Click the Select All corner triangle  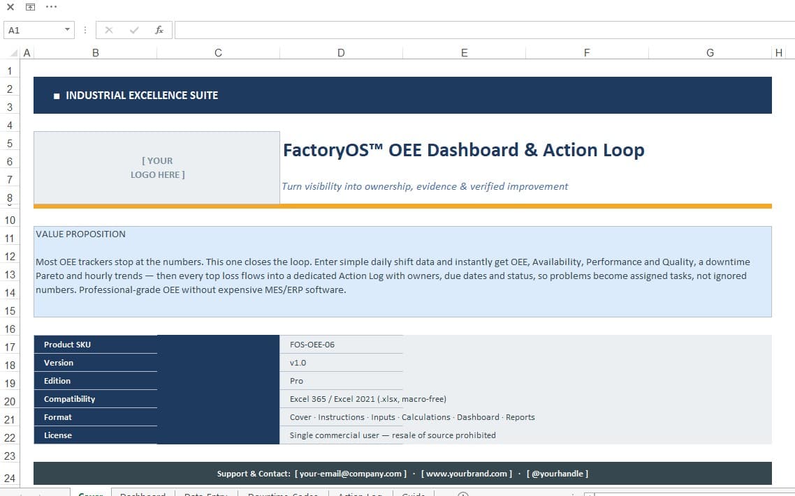[14, 52]
